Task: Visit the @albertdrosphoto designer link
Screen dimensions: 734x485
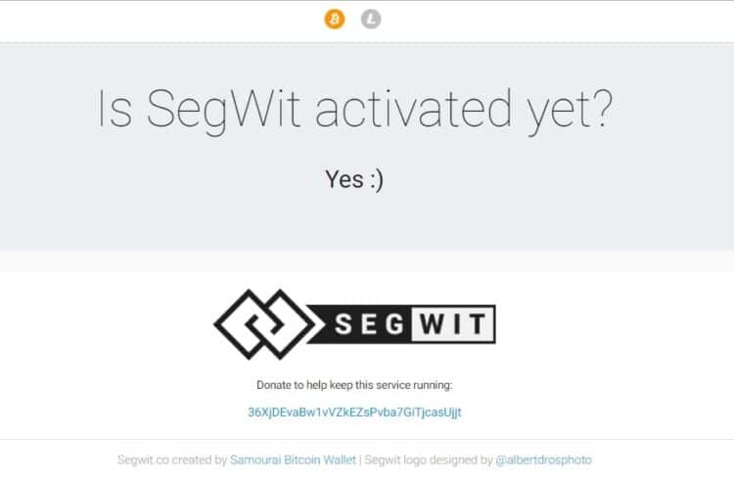Action: (544, 460)
